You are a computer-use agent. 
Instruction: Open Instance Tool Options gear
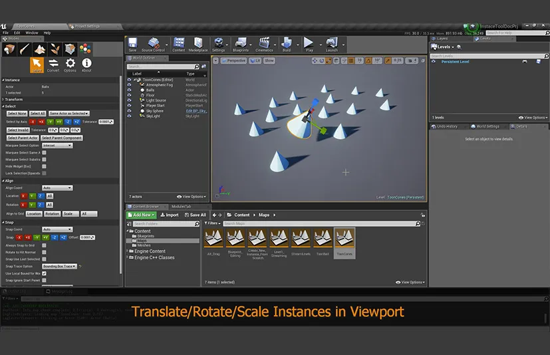(x=70, y=65)
